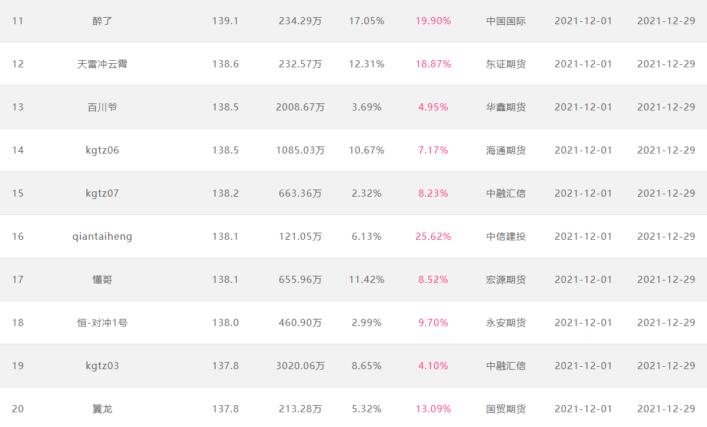Select qiantaiheng account name

102,237
